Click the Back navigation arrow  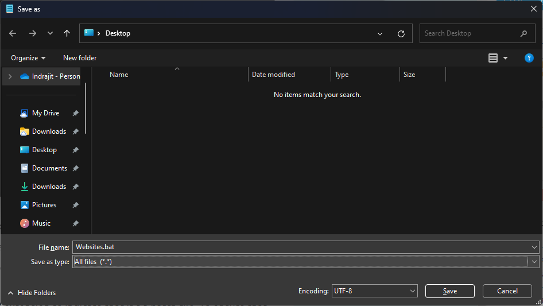click(13, 33)
